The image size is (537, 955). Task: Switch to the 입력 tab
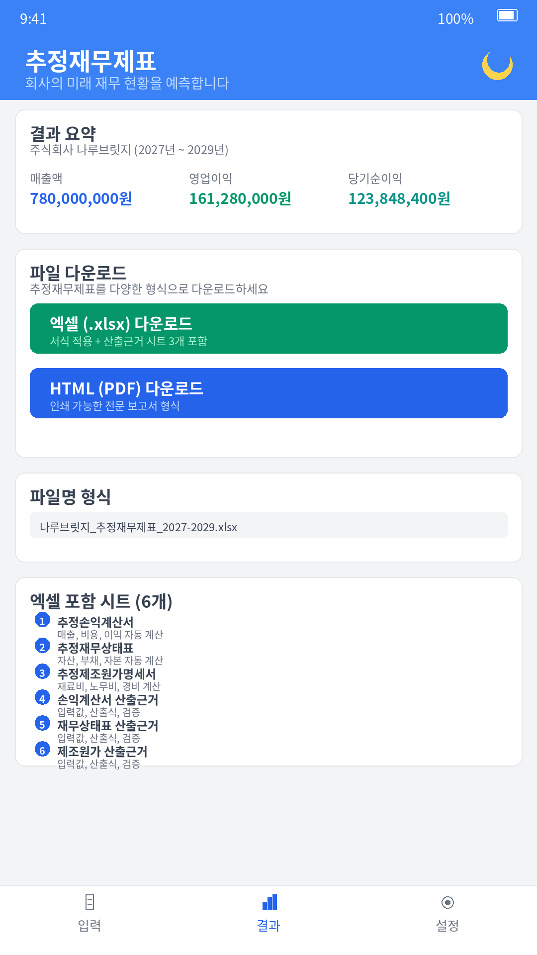[x=89, y=923]
